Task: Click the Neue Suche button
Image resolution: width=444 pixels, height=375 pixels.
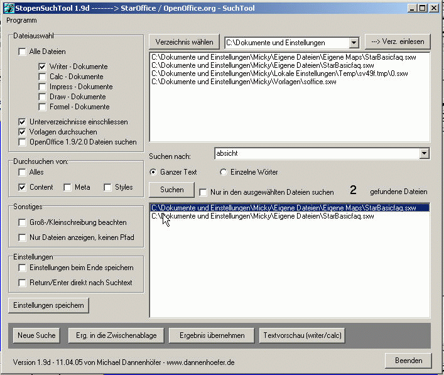Action: pos(36,335)
